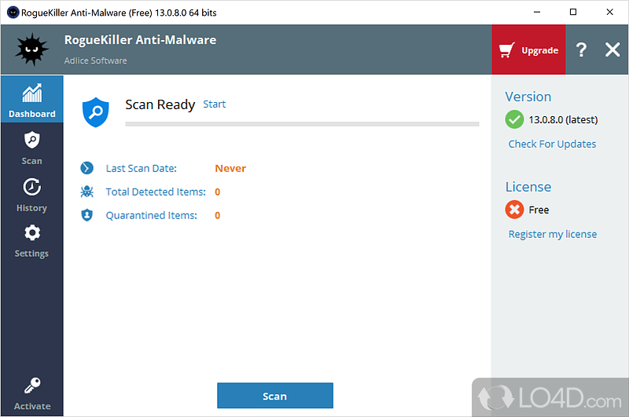
Task: Click the Total Detected Items label
Action: (x=156, y=192)
